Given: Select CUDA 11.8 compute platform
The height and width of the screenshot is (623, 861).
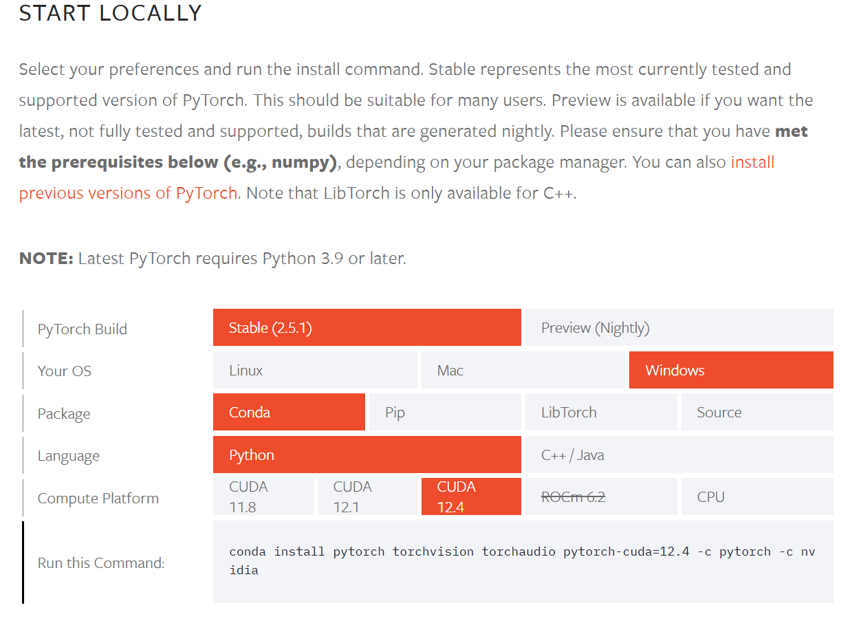Looking at the screenshot, I should (x=263, y=496).
